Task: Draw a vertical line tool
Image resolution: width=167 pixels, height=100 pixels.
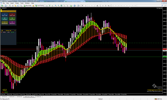Action: pos(89,6)
